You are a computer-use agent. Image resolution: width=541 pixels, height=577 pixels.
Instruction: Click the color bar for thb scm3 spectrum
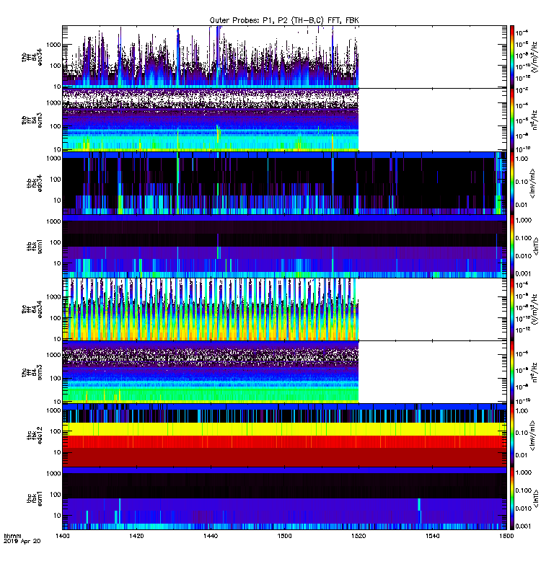pos(512,120)
